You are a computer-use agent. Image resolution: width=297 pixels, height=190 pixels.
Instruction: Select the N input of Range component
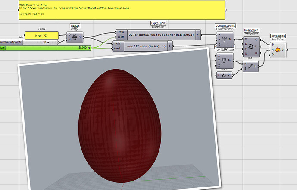coord(69,40)
